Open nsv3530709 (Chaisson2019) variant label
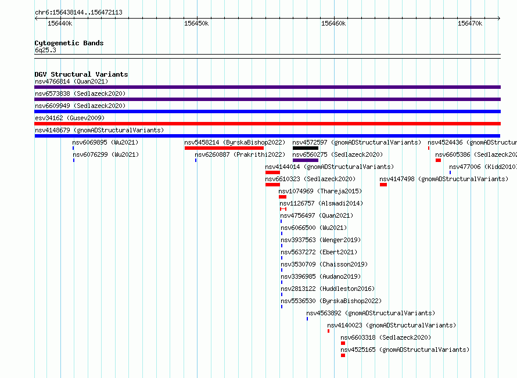Image resolution: width=517 pixels, height=378 pixels. (x=324, y=264)
